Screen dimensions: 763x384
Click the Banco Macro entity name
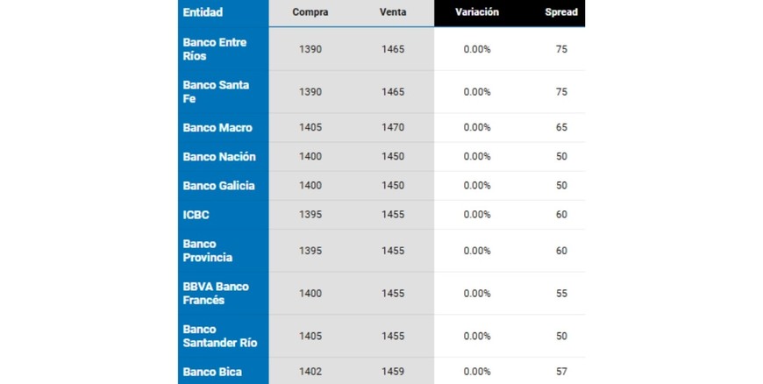(217, 127)
